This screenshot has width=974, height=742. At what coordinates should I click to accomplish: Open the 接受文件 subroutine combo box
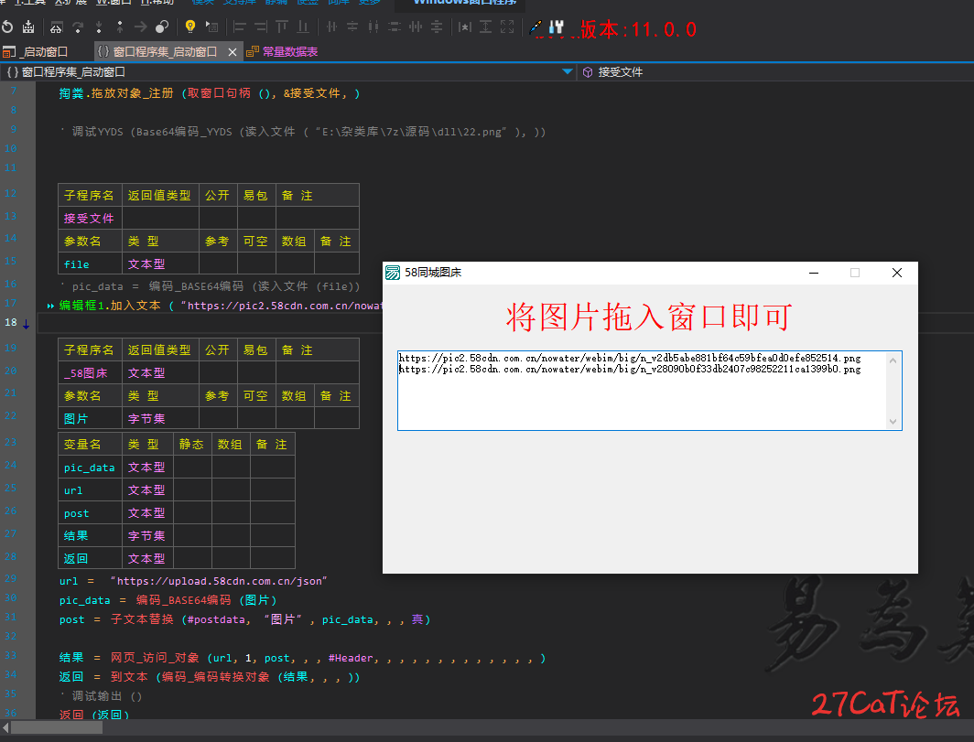click(776, 72)
